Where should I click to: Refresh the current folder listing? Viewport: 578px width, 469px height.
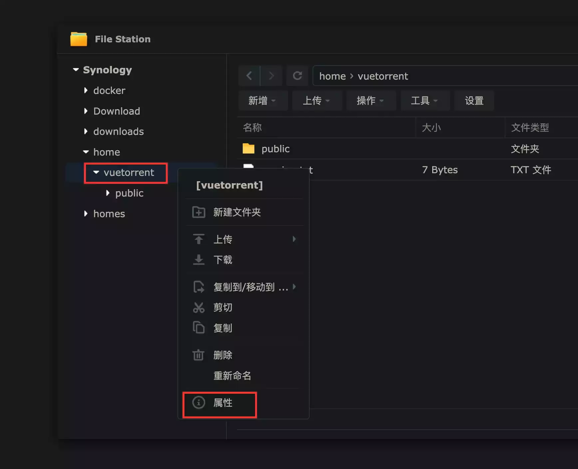point(297,76)
